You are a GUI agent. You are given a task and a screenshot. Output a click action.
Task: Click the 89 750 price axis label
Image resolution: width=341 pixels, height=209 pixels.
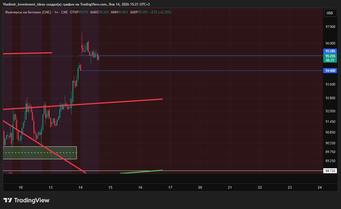click(x=330, y=152)
